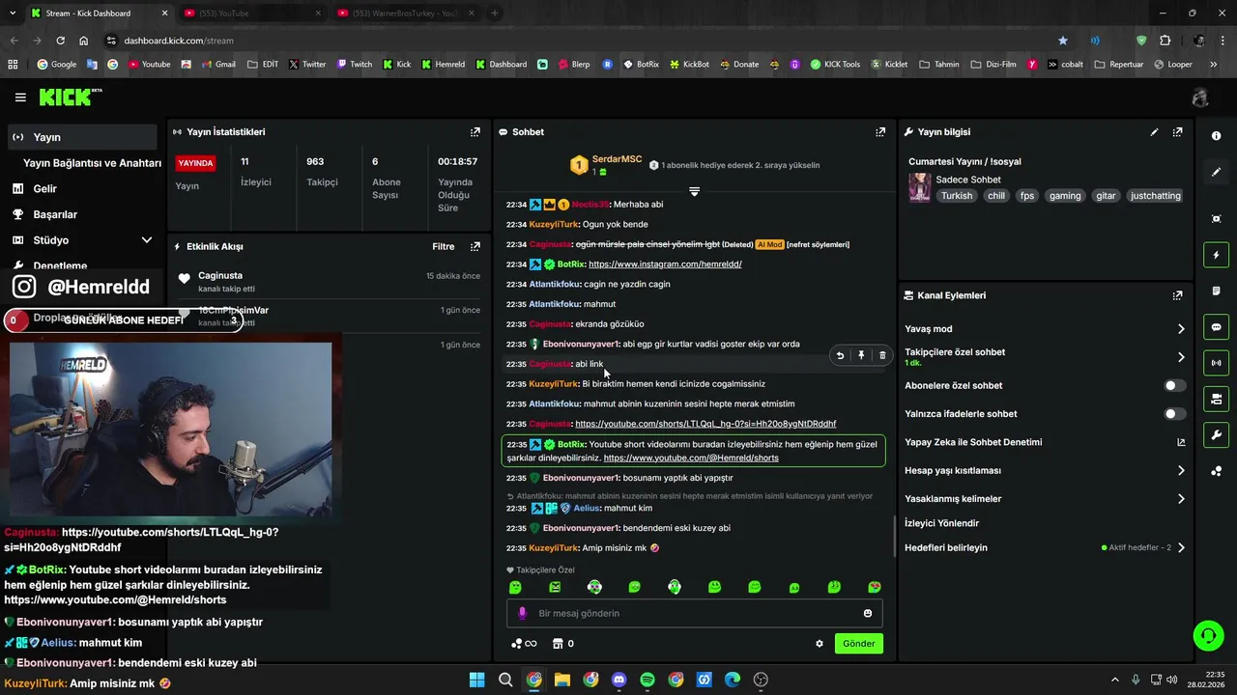Open the Twitch bookmark
Image resolution: width=1237 pixels, height=695 pixels.
(355, 65)
